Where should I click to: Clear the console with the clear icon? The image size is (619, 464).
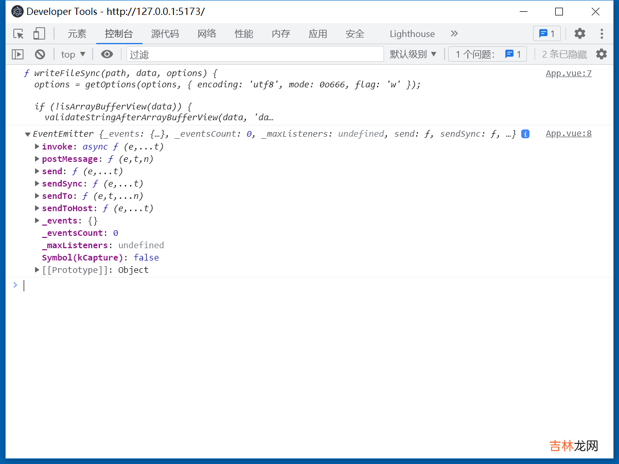(40, 54)
